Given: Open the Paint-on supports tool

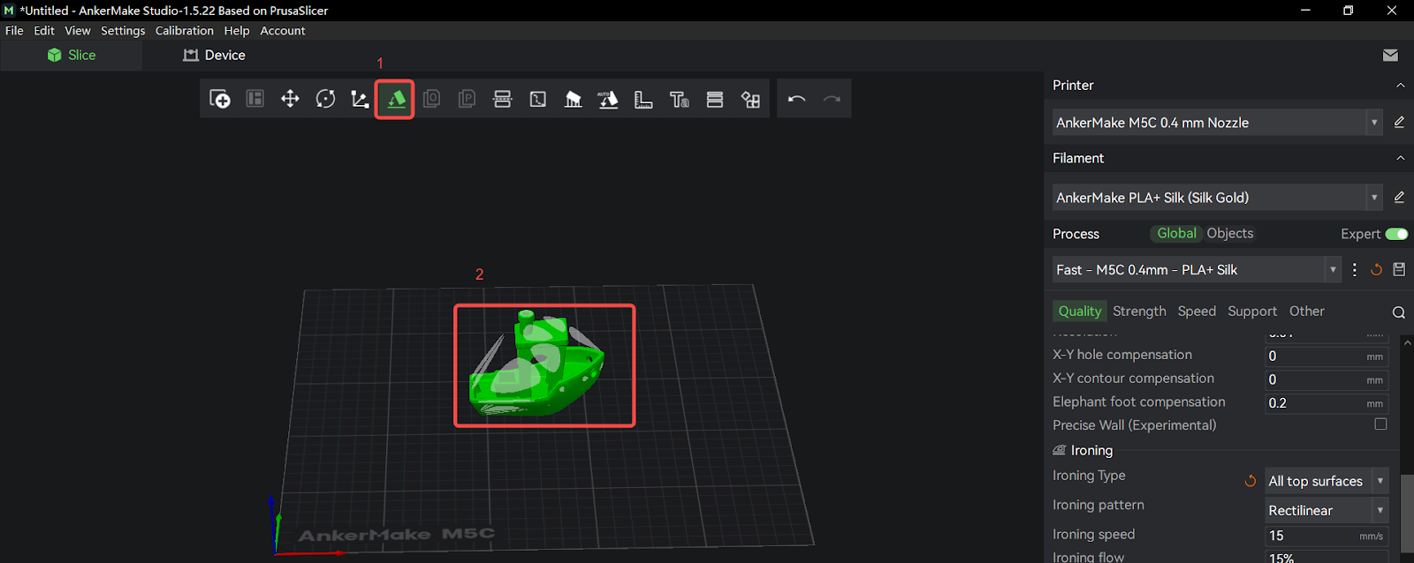Looking at the screenshot, I should coord(573,99).
